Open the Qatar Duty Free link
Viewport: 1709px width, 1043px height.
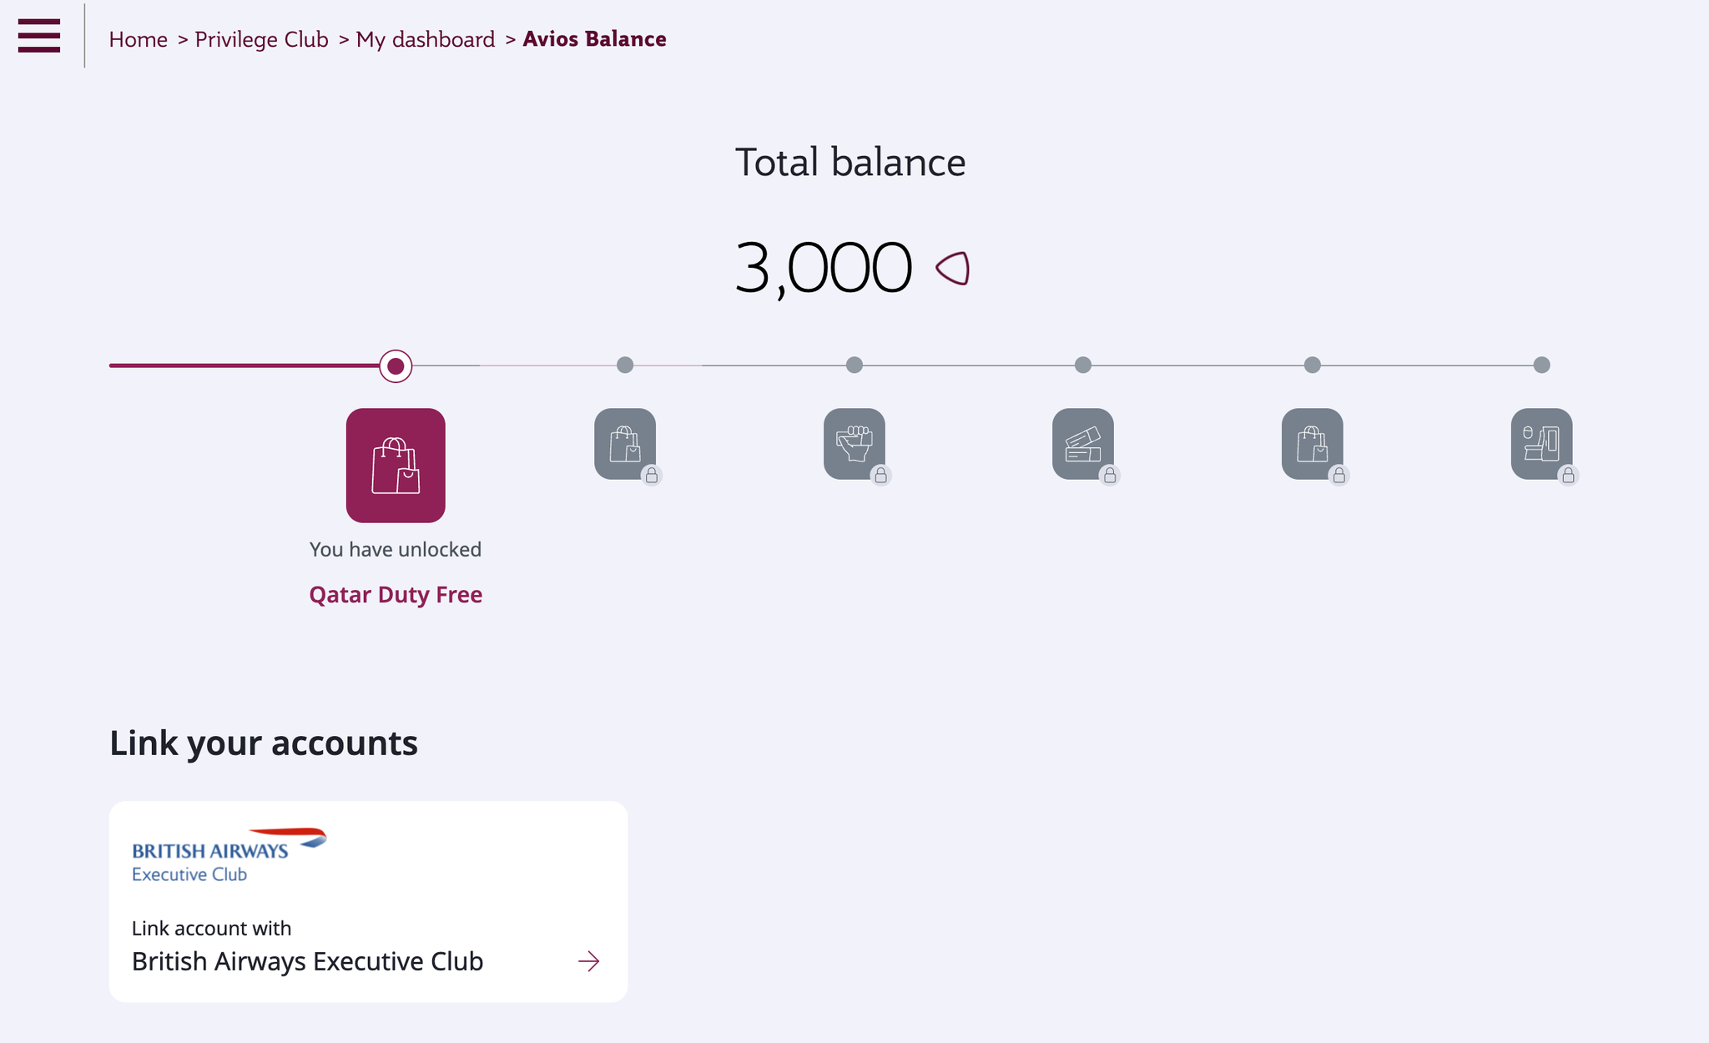tap(396, 594)
